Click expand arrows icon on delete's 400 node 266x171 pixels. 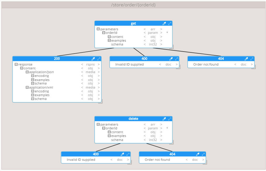point(128,154)
